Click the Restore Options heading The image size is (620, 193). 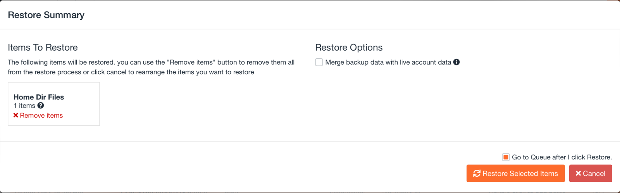click(x=349, y=48)
